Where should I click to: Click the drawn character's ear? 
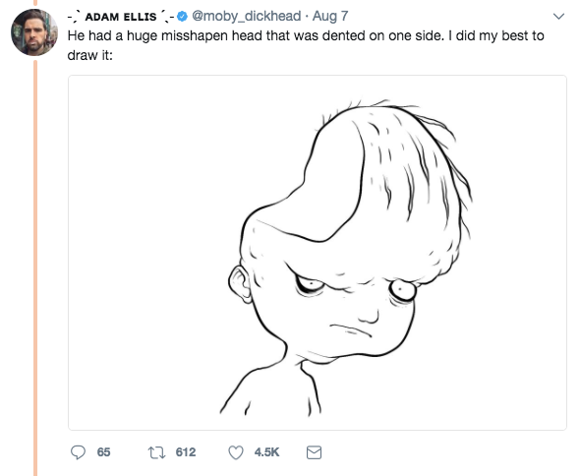pyautogui.click(x=240, y=284)
